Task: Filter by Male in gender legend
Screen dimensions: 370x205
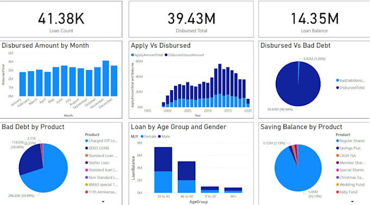Action: coord(164,136)
